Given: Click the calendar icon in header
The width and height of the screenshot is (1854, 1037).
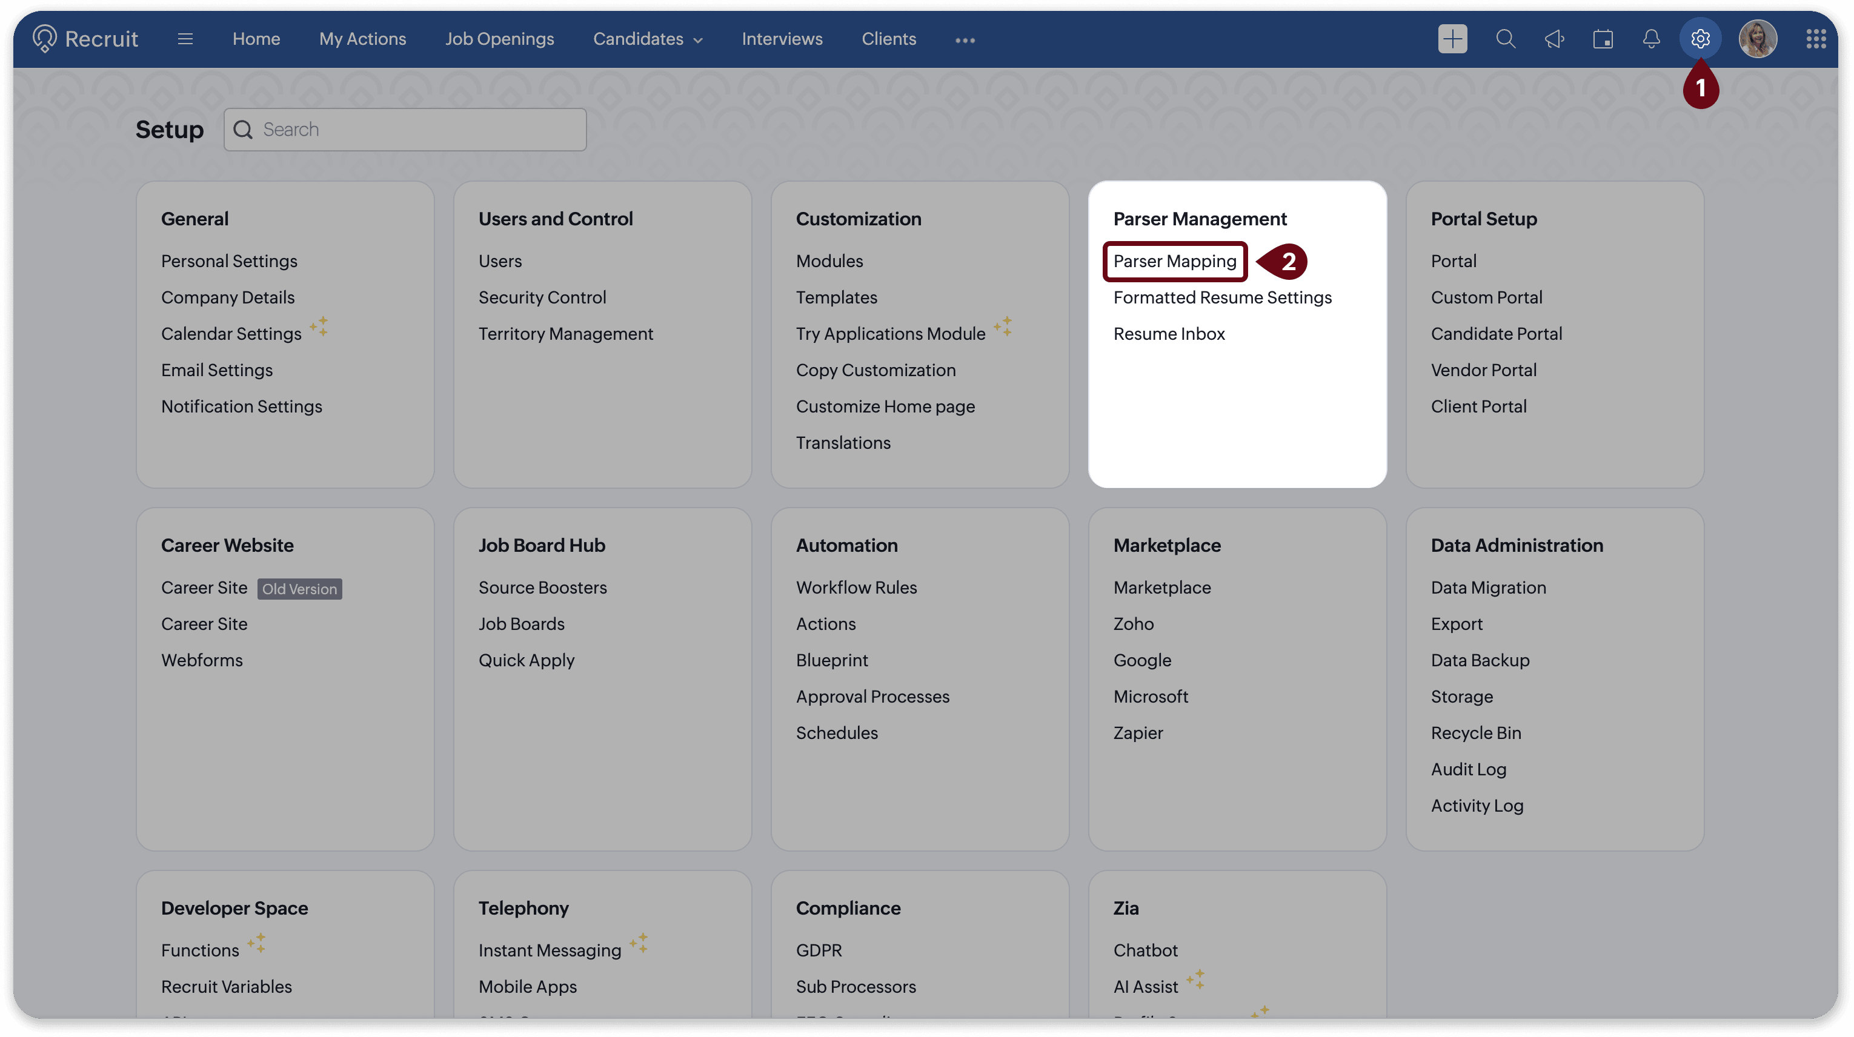Looking at the screenshot, I should (x=1603, y=39).
